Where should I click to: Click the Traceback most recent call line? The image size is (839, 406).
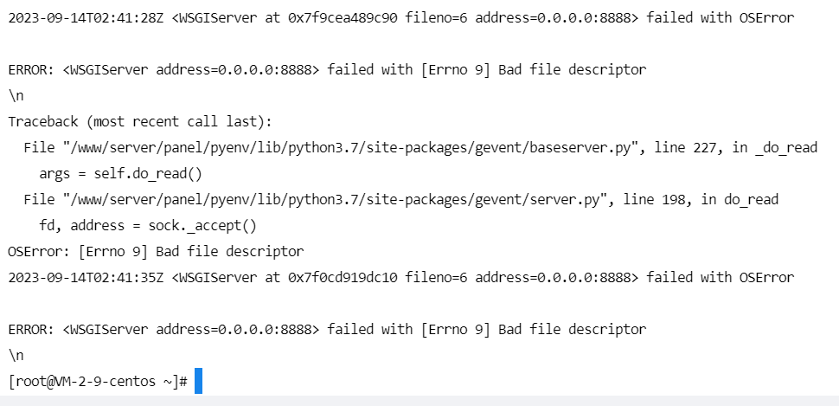(x=140, y=122)
